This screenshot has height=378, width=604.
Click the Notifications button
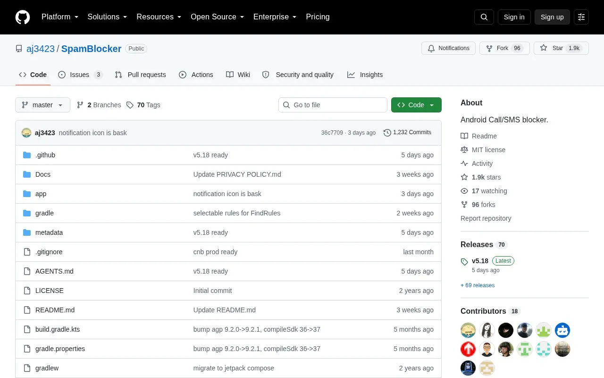click(x=448, y=48)
